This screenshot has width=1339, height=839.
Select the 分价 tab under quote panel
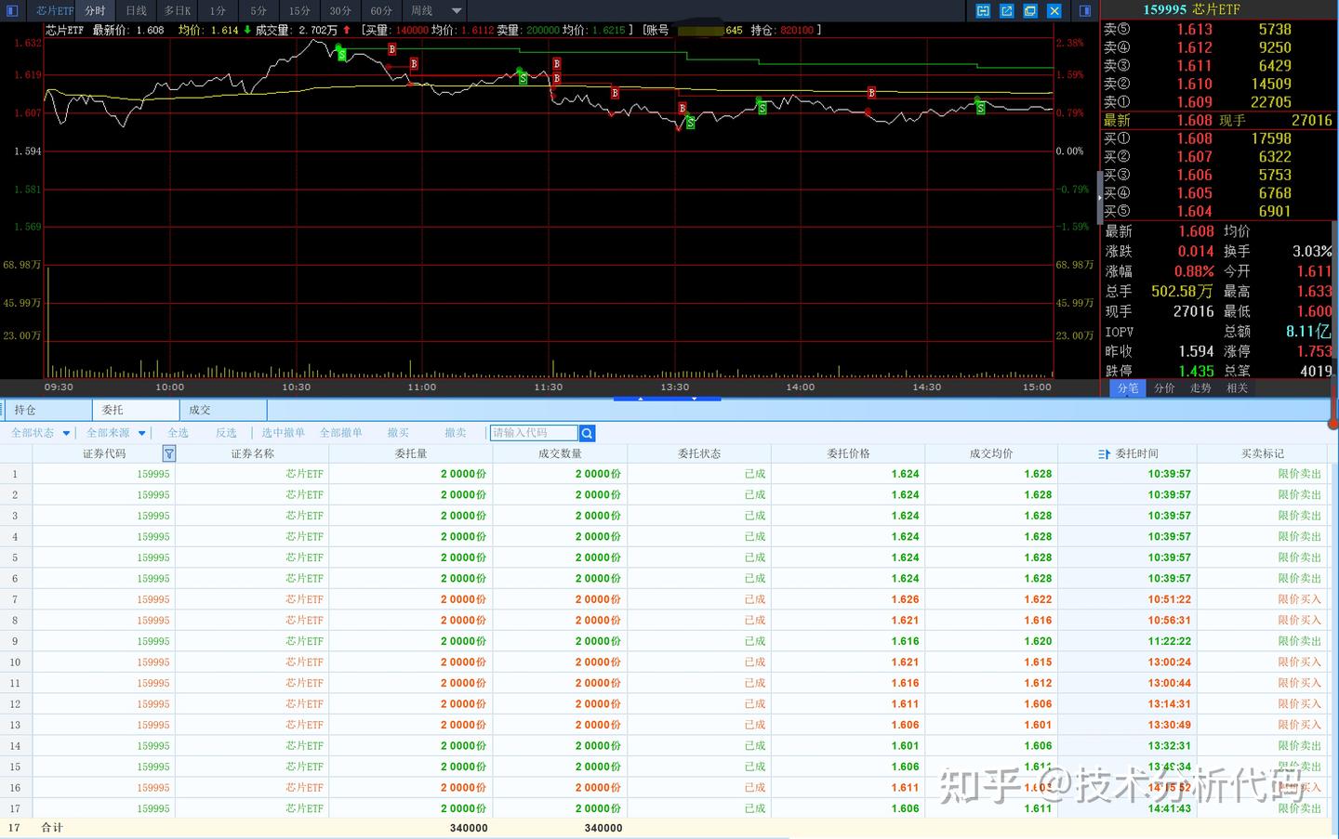(1164, 388)
